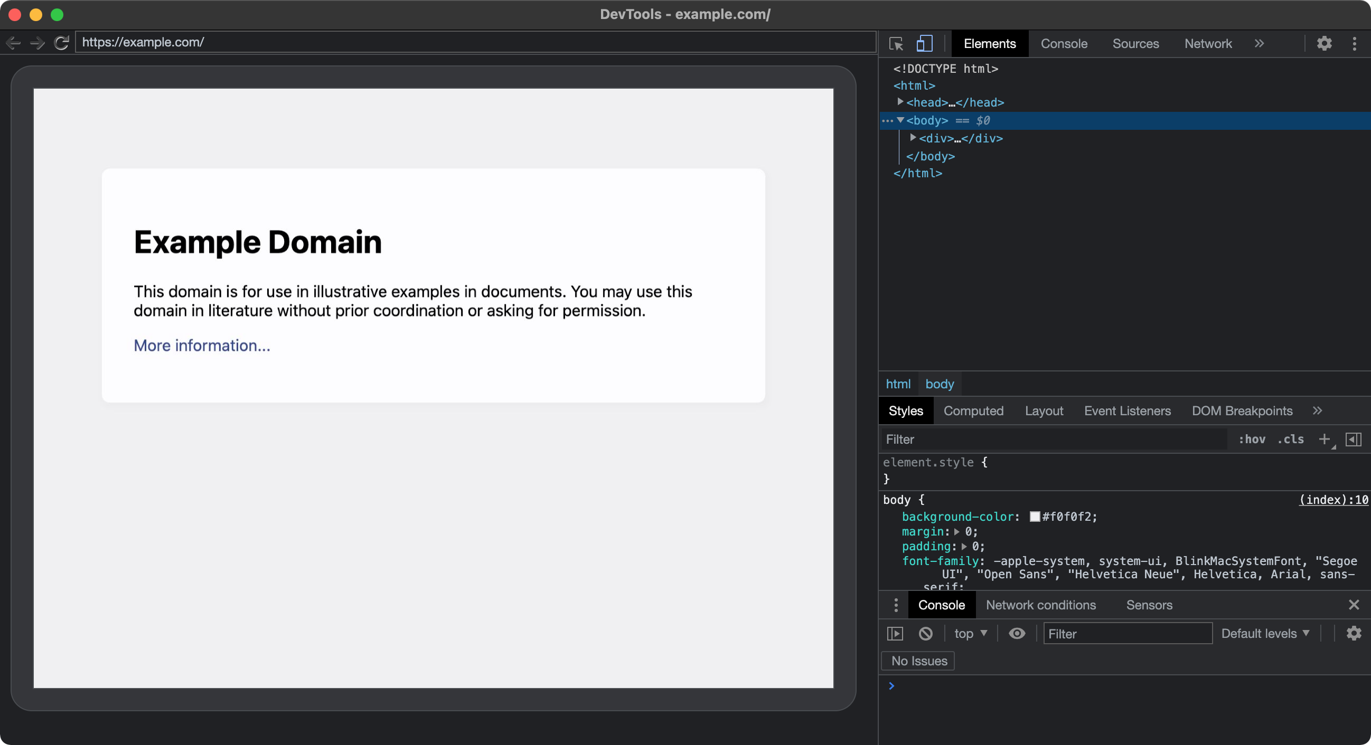Expand the head element node
This screenshot has width=1371, height=745.
pos(900,101)
